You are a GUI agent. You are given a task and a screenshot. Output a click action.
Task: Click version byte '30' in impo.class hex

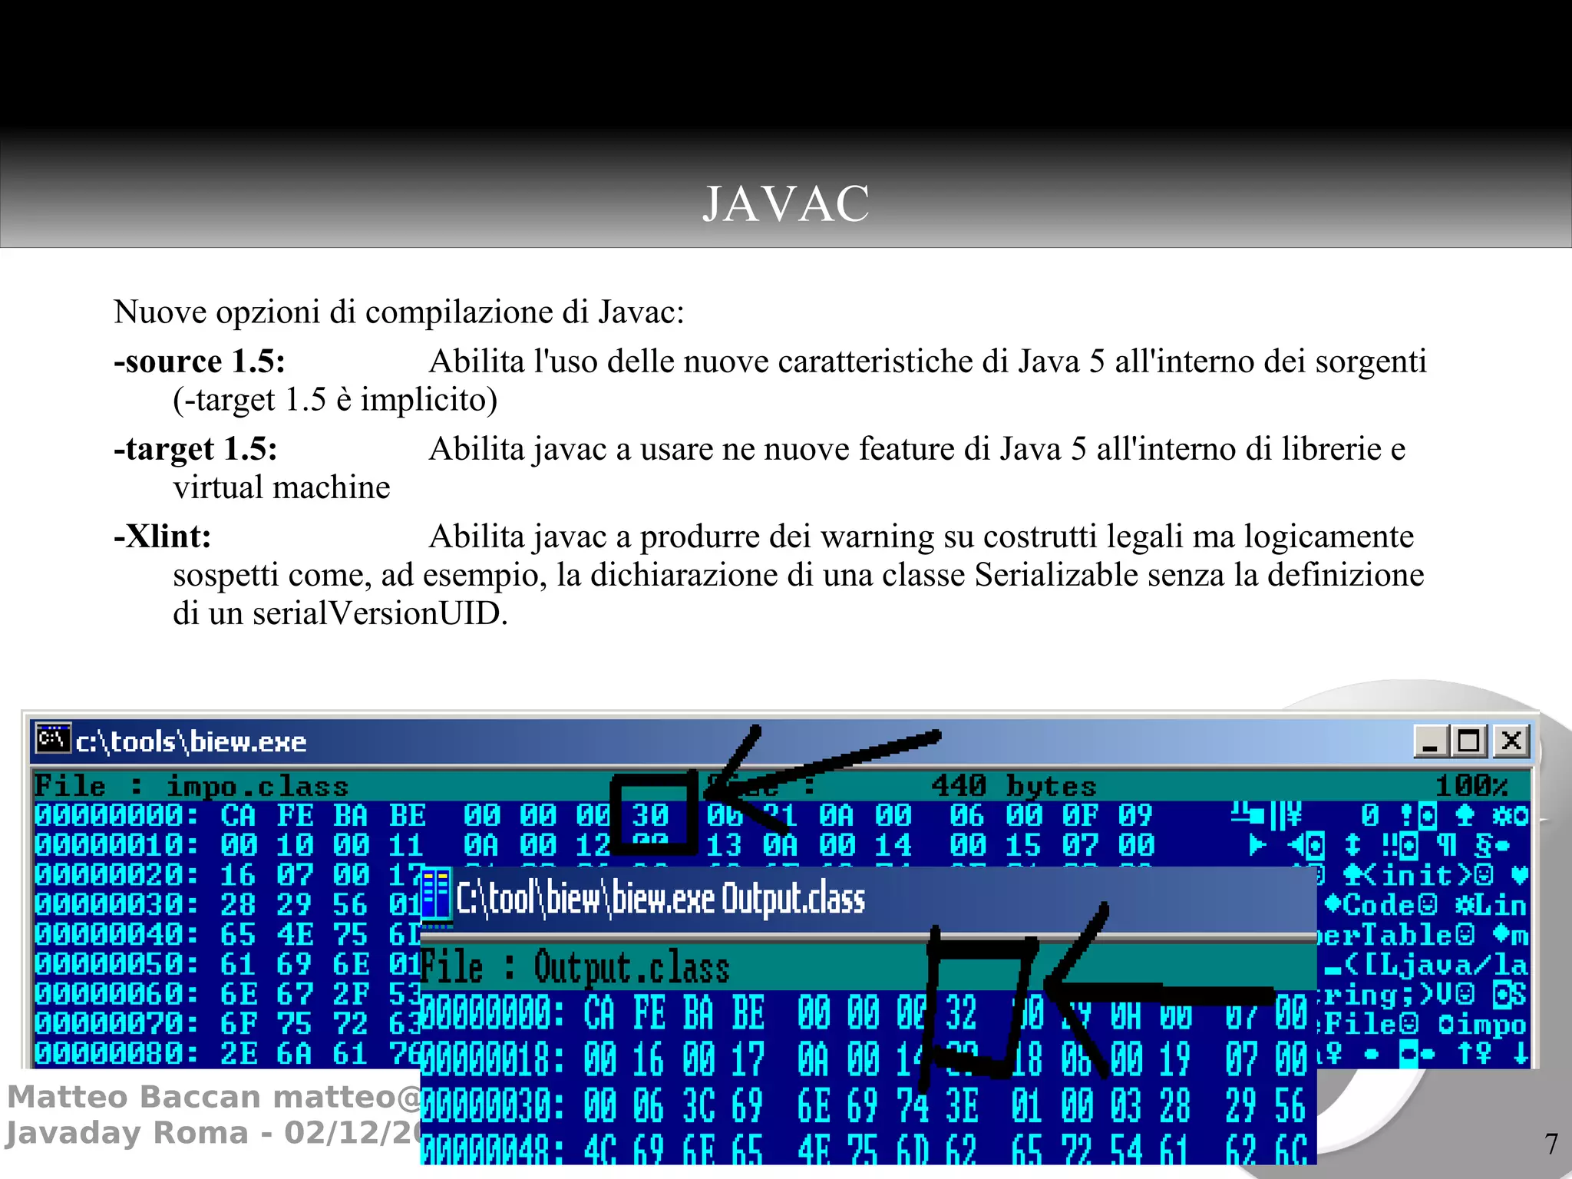tap(651, 815)
